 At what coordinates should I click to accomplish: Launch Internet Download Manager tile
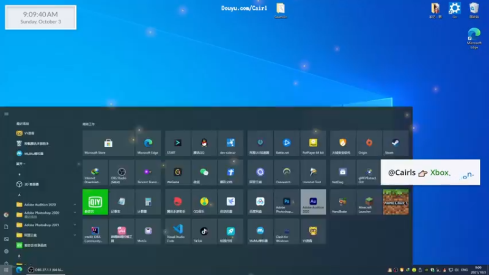95,172
